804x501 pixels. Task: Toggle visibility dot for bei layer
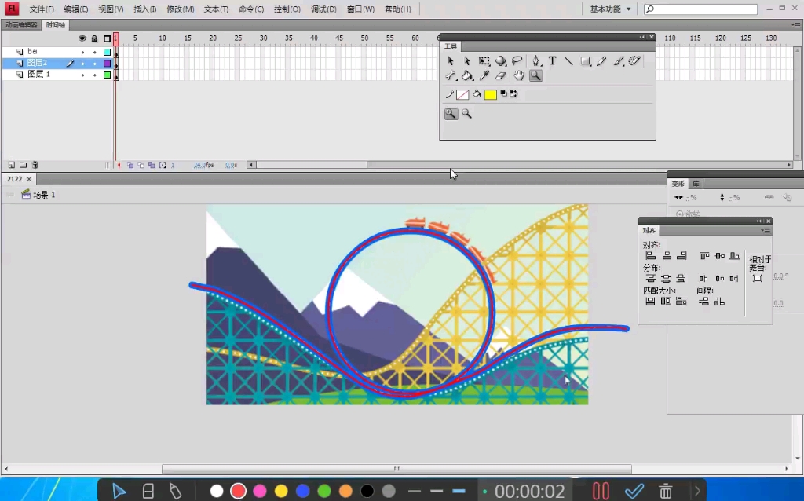click(82, 52)
